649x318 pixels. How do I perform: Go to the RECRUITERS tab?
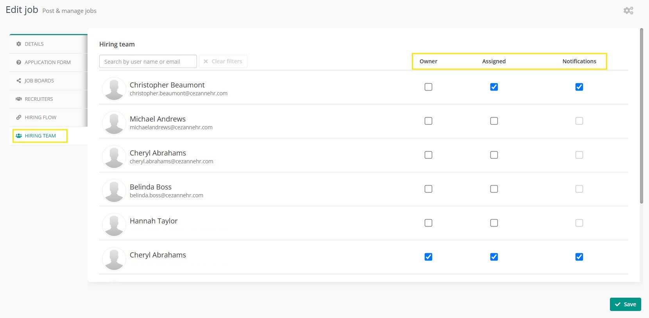coord(48,99)
